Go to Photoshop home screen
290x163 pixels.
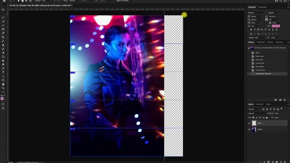(x=4, y=1)
